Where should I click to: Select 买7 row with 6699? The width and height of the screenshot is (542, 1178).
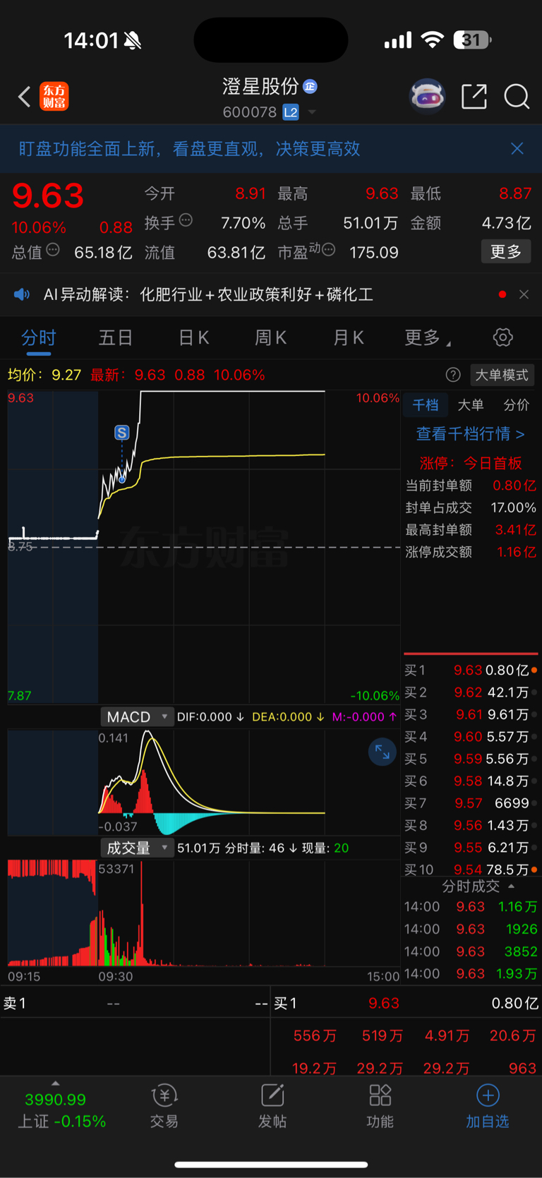471,803
